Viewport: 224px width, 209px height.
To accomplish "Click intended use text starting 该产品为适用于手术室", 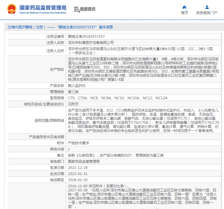I will click(x=144, y=121).
